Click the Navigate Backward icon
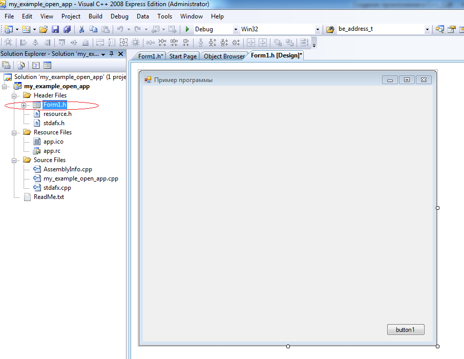 (155, 29)
